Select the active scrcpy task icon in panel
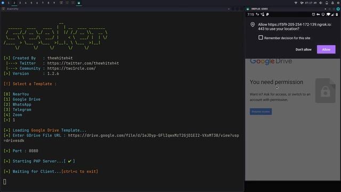The width and height of the screenshot is (341, 192). coord(79,3)
